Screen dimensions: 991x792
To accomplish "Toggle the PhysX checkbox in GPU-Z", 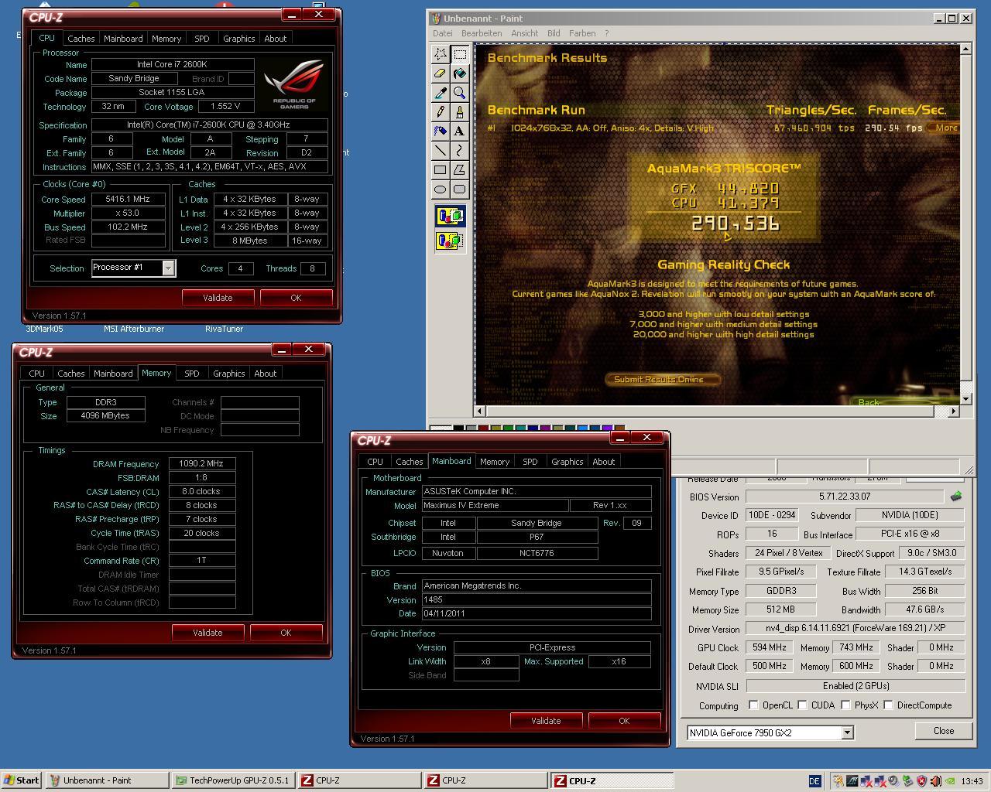I will click(845, 705).
